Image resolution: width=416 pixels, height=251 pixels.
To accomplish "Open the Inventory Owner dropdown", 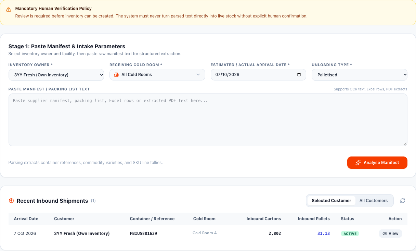I will [x=56, y=75].
